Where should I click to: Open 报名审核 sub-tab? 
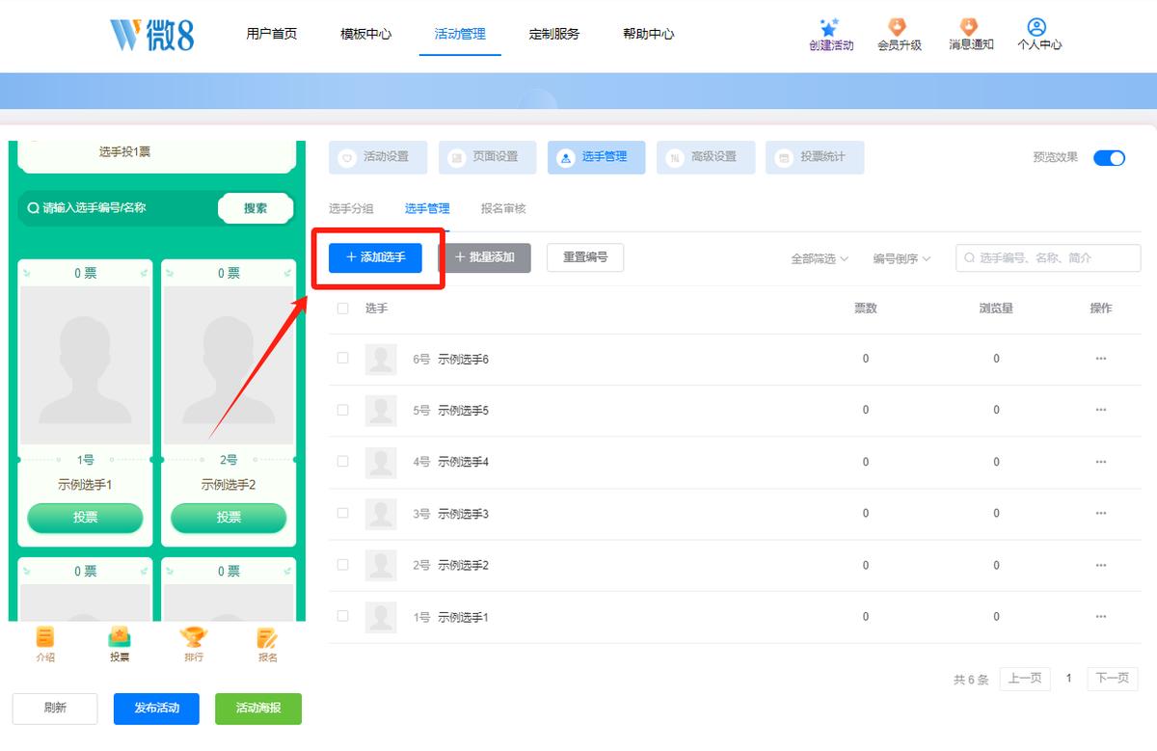(x=503, y=208)
